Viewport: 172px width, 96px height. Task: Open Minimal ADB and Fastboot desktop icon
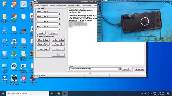pyautogui.click(x=23, y=68)
